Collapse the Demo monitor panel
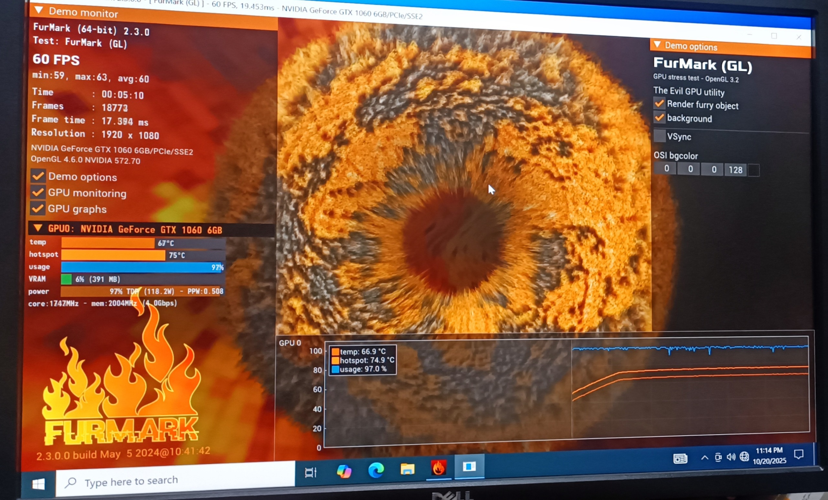Viewport: 828px width, 500px height. pos(39,10)
